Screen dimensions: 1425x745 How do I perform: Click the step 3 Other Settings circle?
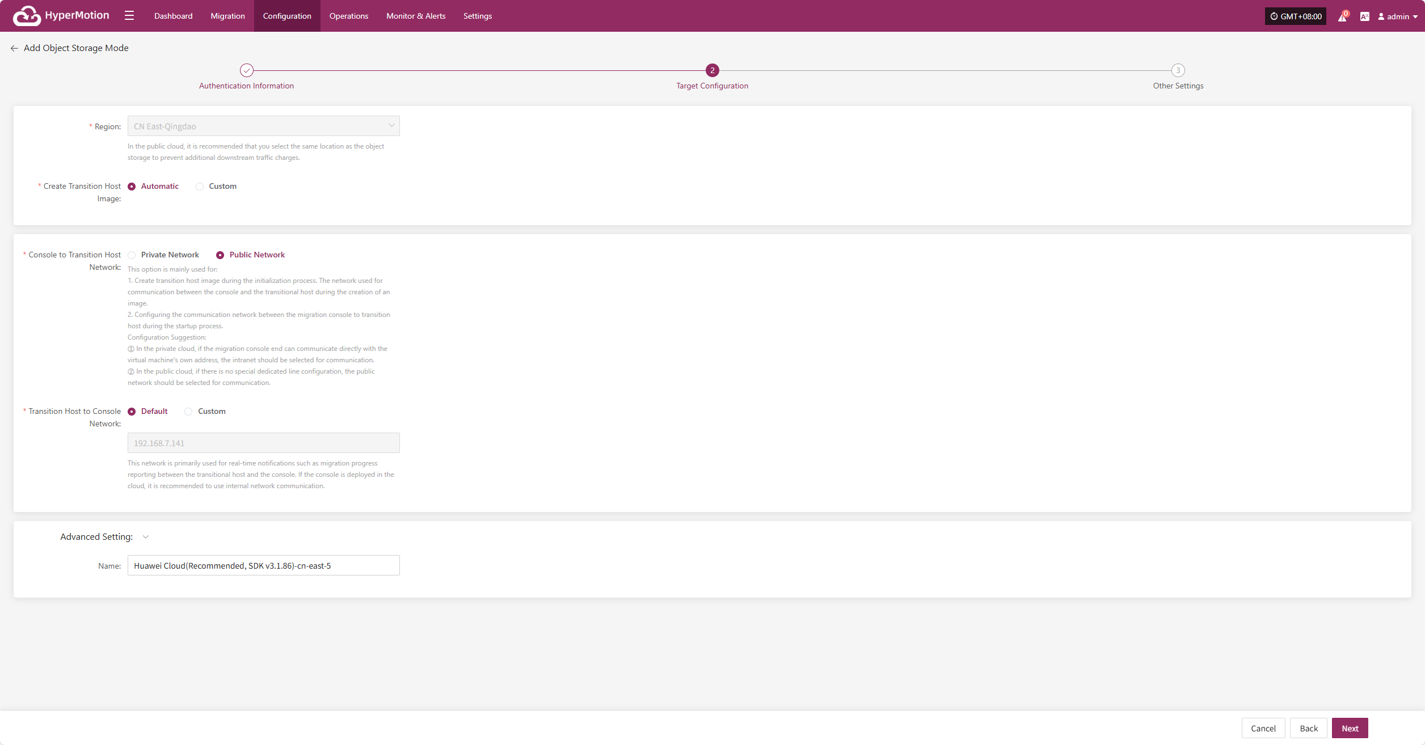(x=1178, y=70)
